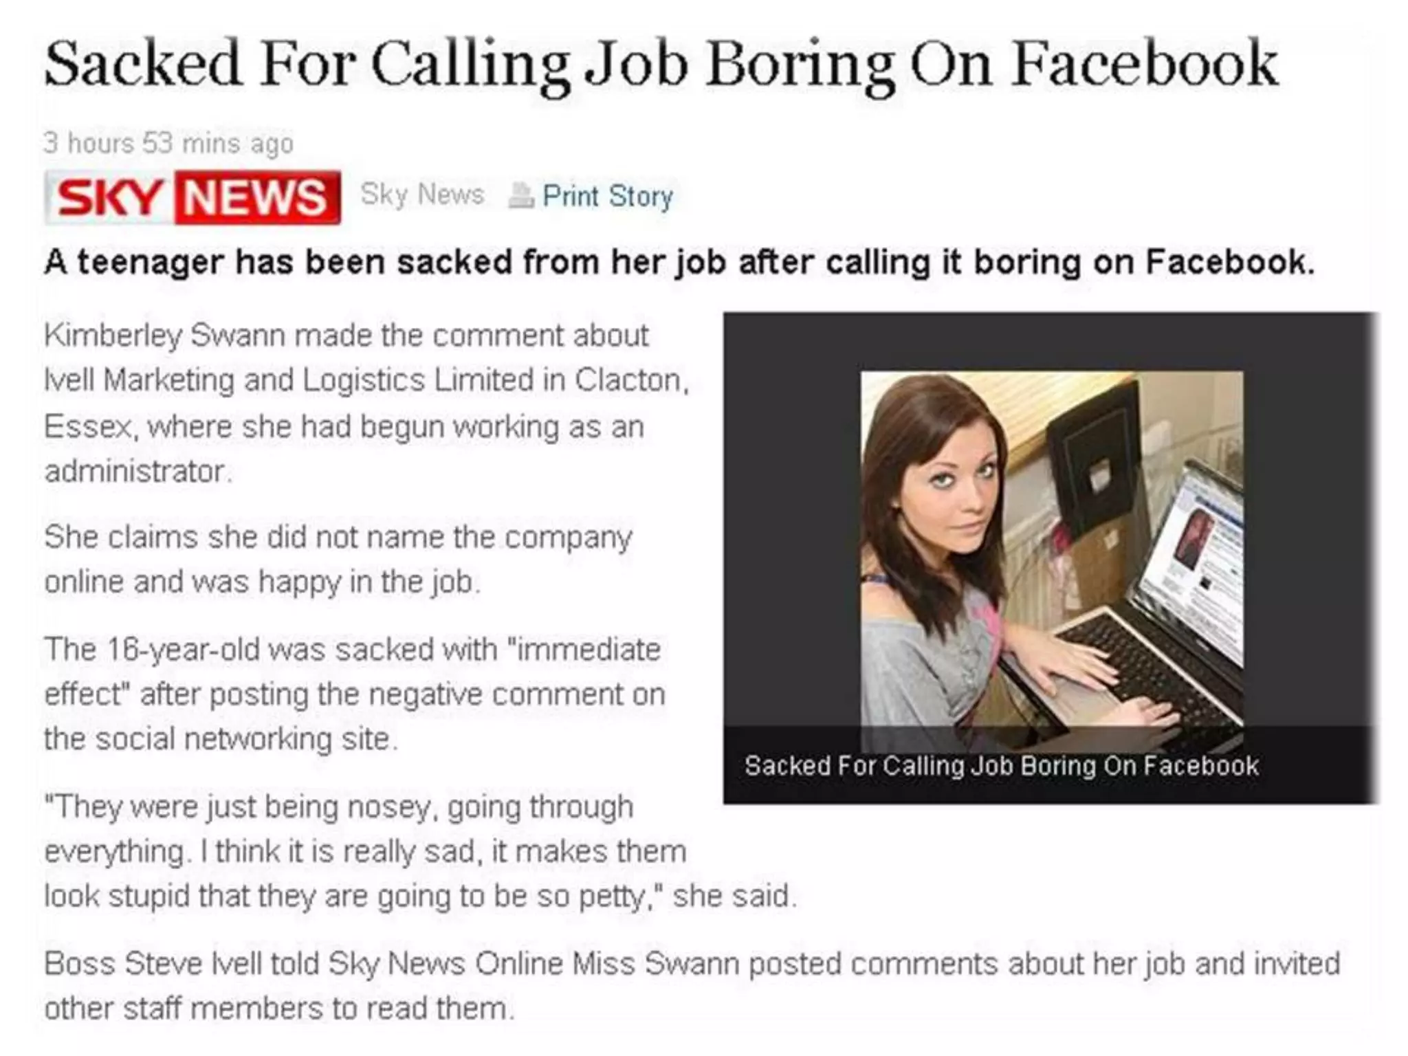Click the words she said ending the quote

click(x=734, y=896)
